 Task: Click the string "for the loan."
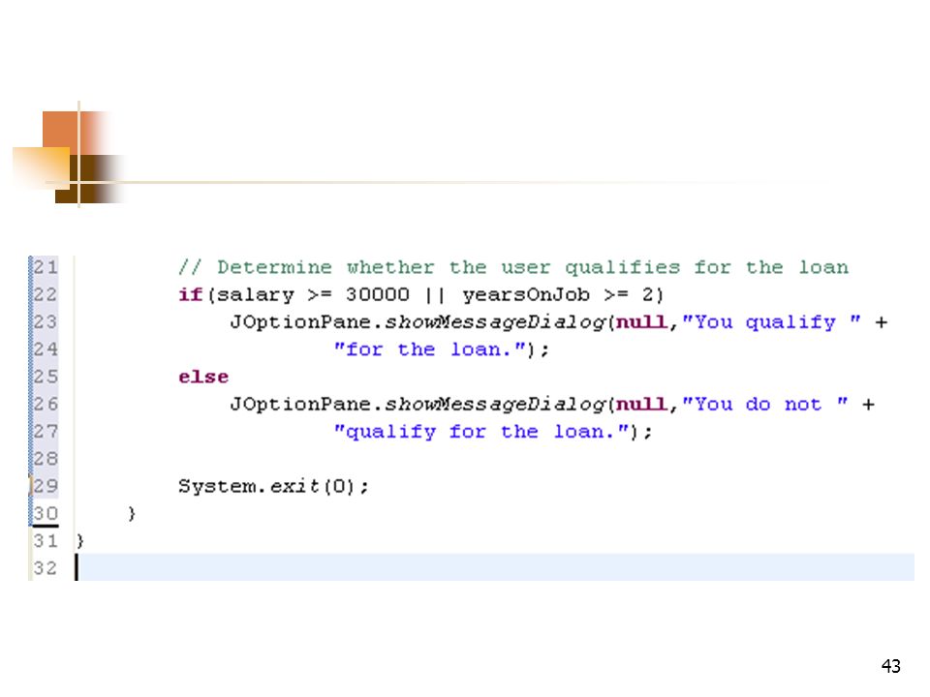[x=430, y=349]
